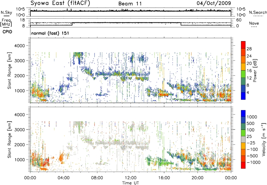Screen dimensions: 267x185
Task: Click the dotted line sample under "N.Search"
Action: pyautogui.click(x=258, y=16)
